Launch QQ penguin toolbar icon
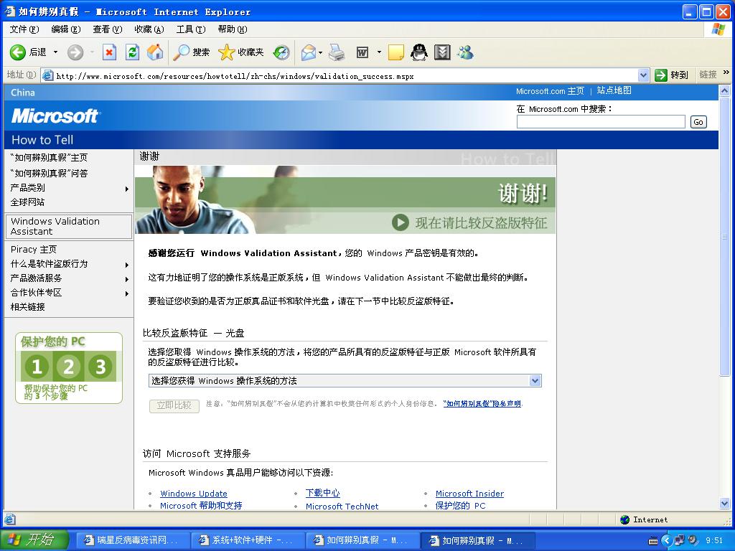Viewport: 735px width, 551px height. click(x=419, y=52)
